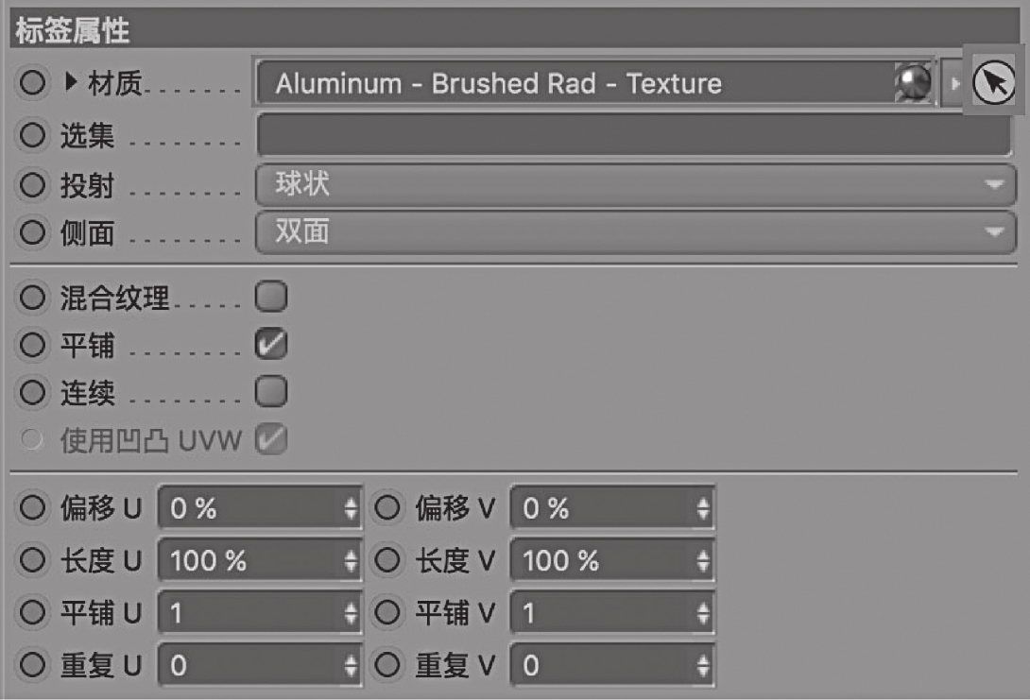Screen dimensions: 1030x700
Task: Click the 长度 U value field
Action: (260, 560)
